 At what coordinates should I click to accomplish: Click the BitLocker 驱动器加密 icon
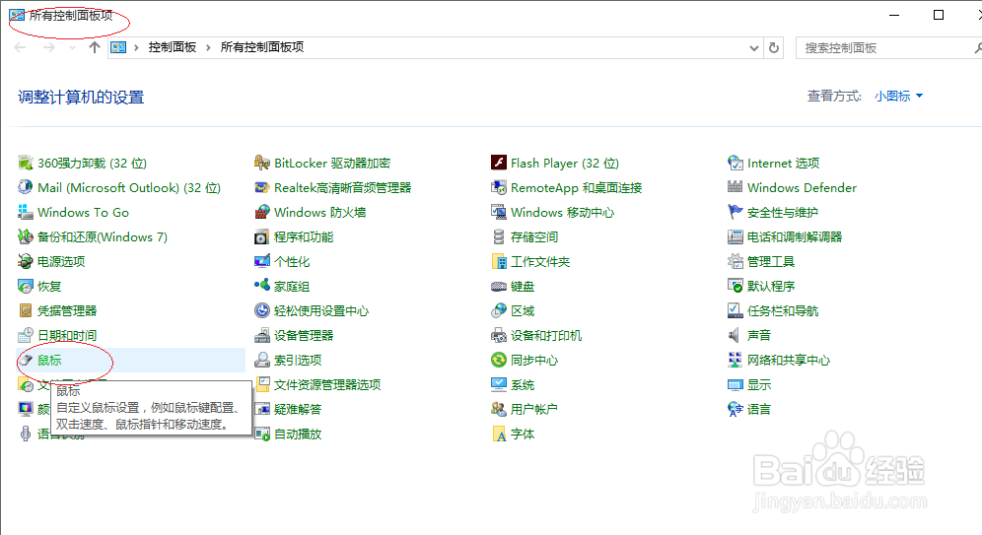click(x=262, y=164)
